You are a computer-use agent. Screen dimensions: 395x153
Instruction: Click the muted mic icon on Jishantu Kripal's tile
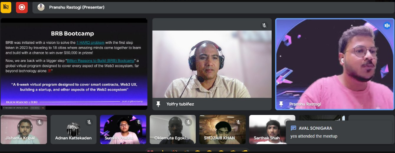pyautogui.click(x=40, y=122)
